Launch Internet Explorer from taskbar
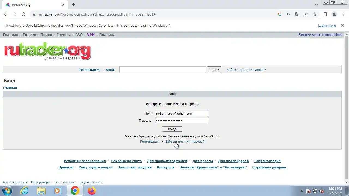The width and height of the screenshot is (349, 196). pyautogui.click(x=25, y=191)
